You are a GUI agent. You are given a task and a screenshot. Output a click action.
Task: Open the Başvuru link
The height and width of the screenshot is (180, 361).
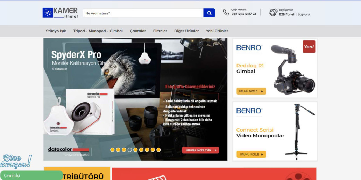pos(304,14)
